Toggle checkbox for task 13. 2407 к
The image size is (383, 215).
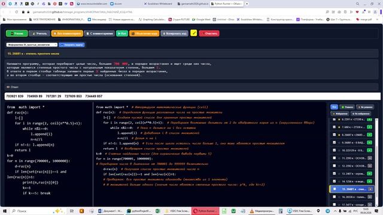(334, 174)
